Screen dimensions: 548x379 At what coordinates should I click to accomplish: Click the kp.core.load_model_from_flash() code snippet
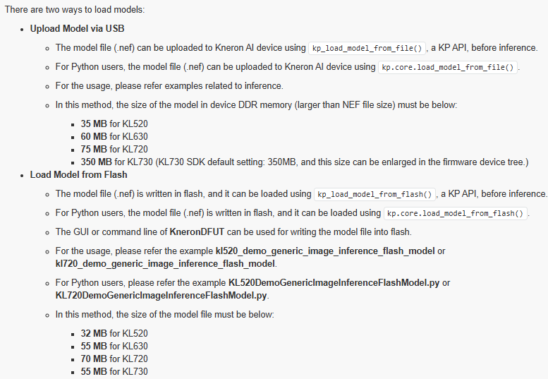pyautogui.click(x=456, y=213)
